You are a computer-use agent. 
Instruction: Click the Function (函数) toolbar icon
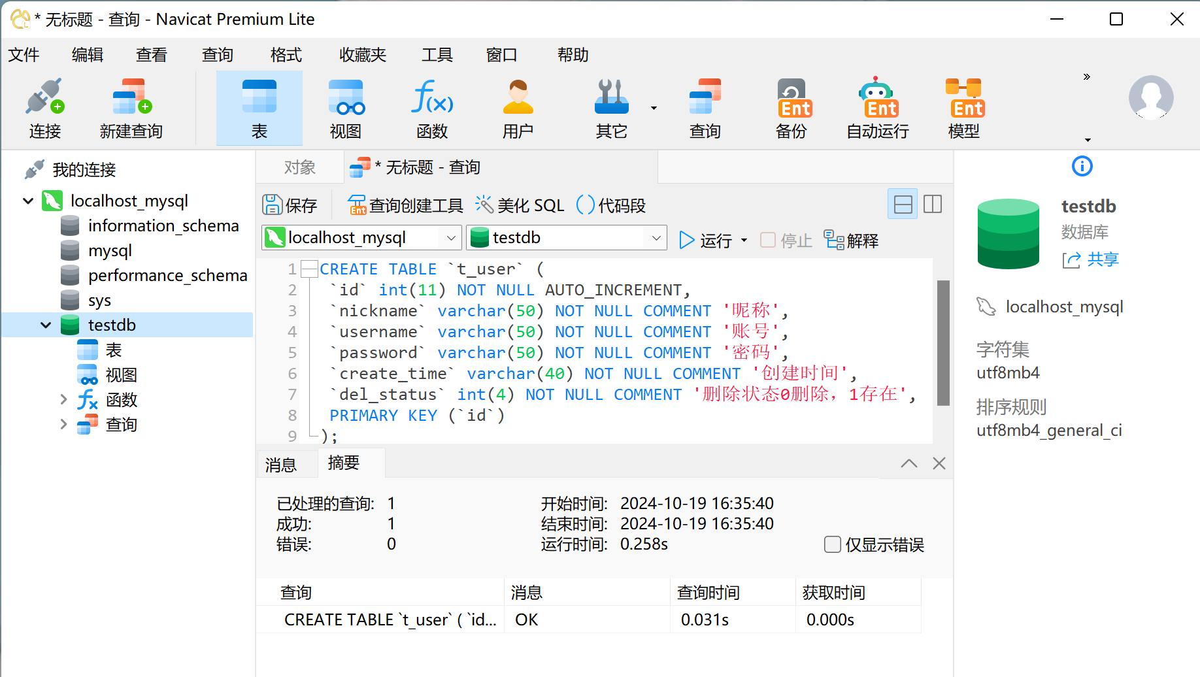432,108
